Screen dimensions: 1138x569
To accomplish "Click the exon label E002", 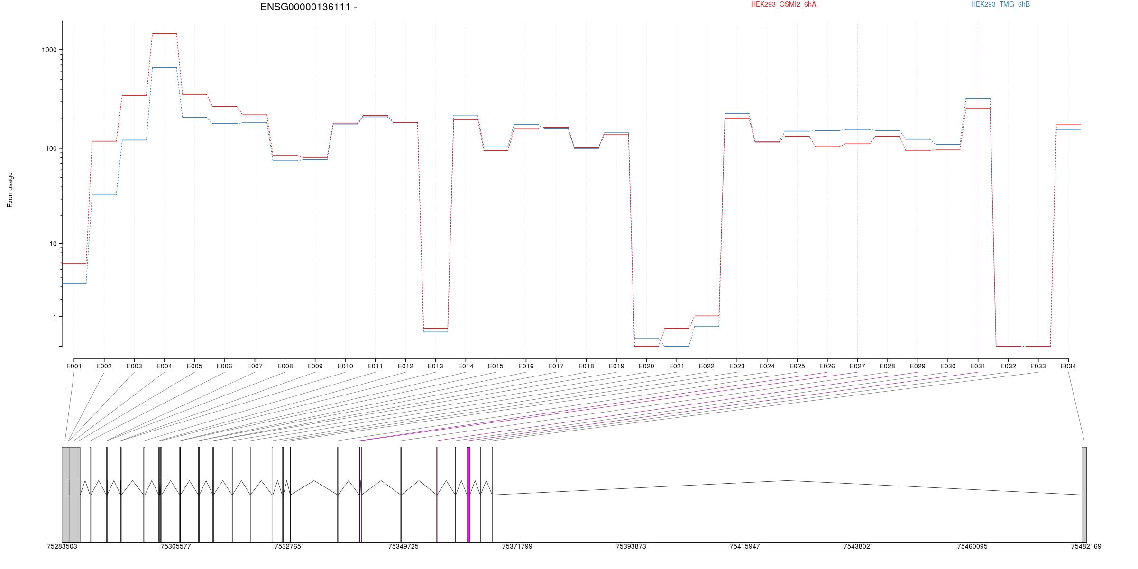I will click(x=104, y=366).
